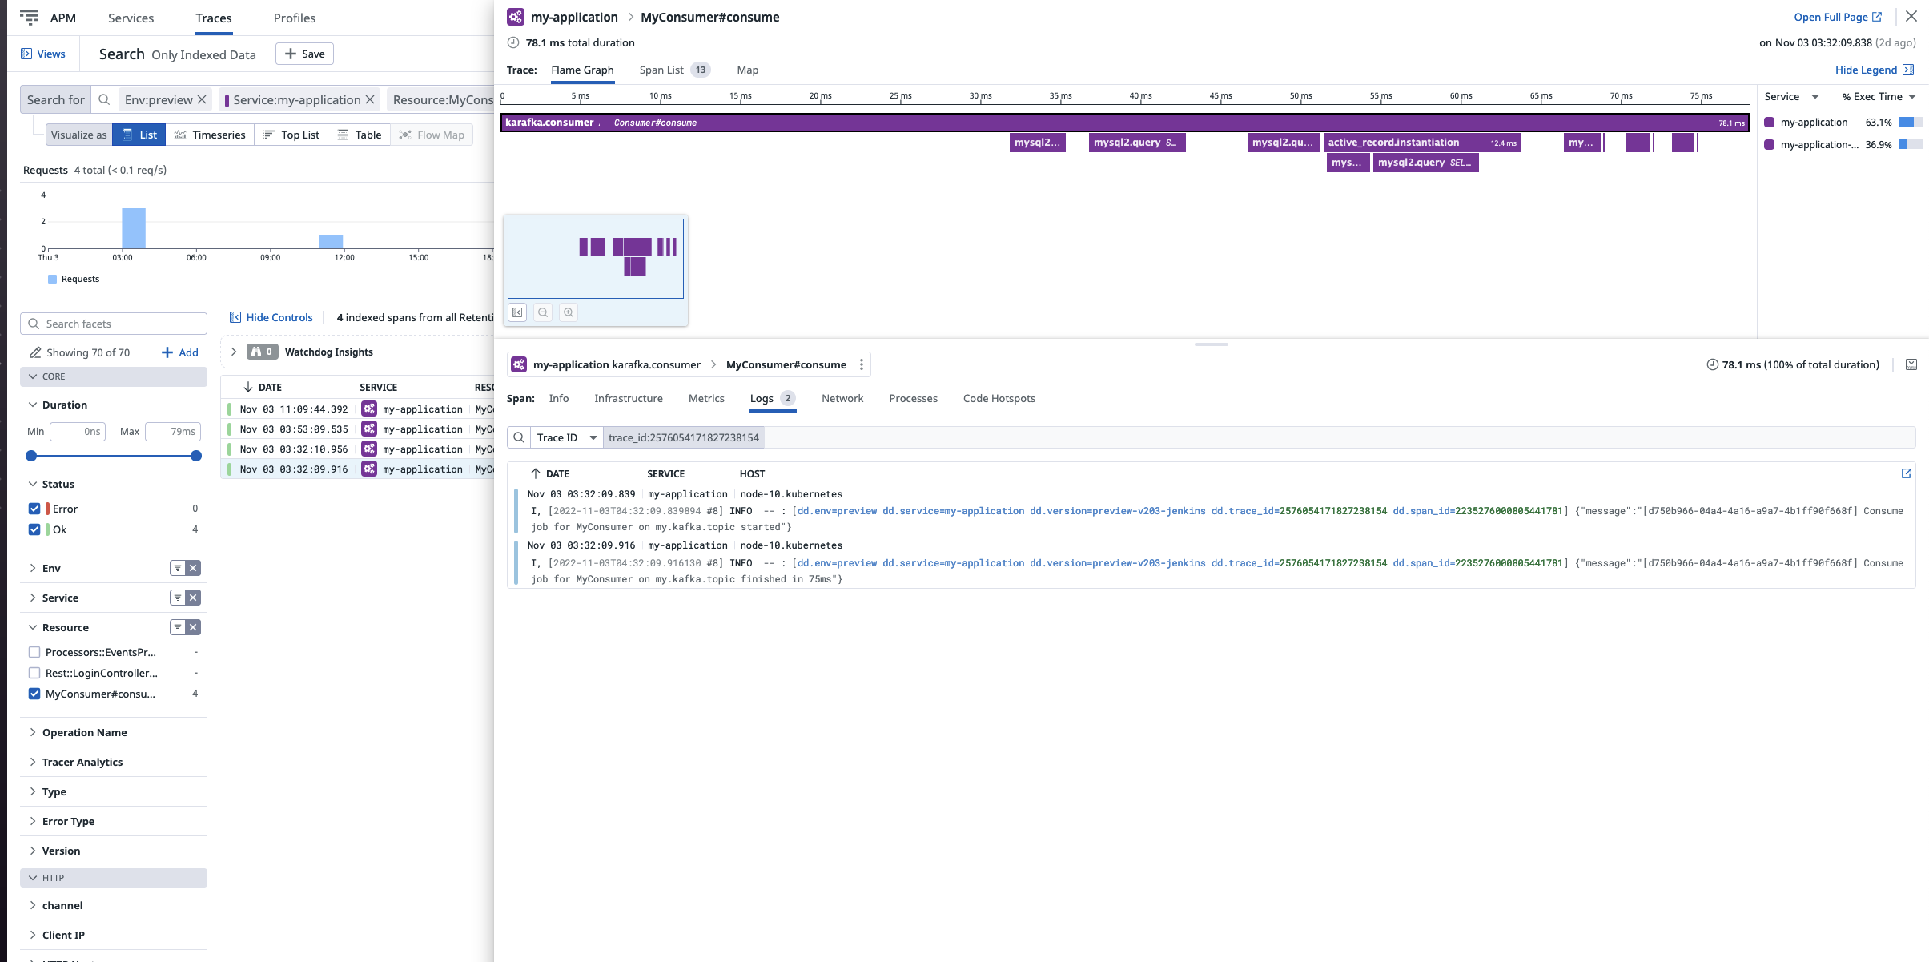1929x962 pixels.
Task: Click the Service facet filter icon
Action: (x=178, y=598)
